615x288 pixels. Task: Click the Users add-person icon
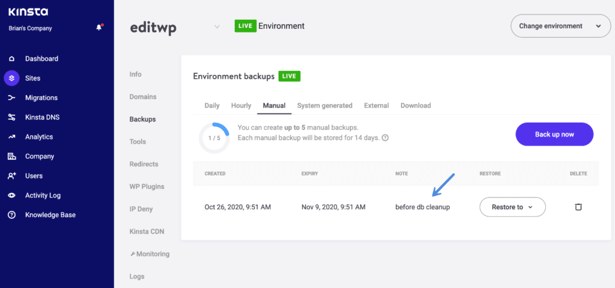tap(12, 176)
